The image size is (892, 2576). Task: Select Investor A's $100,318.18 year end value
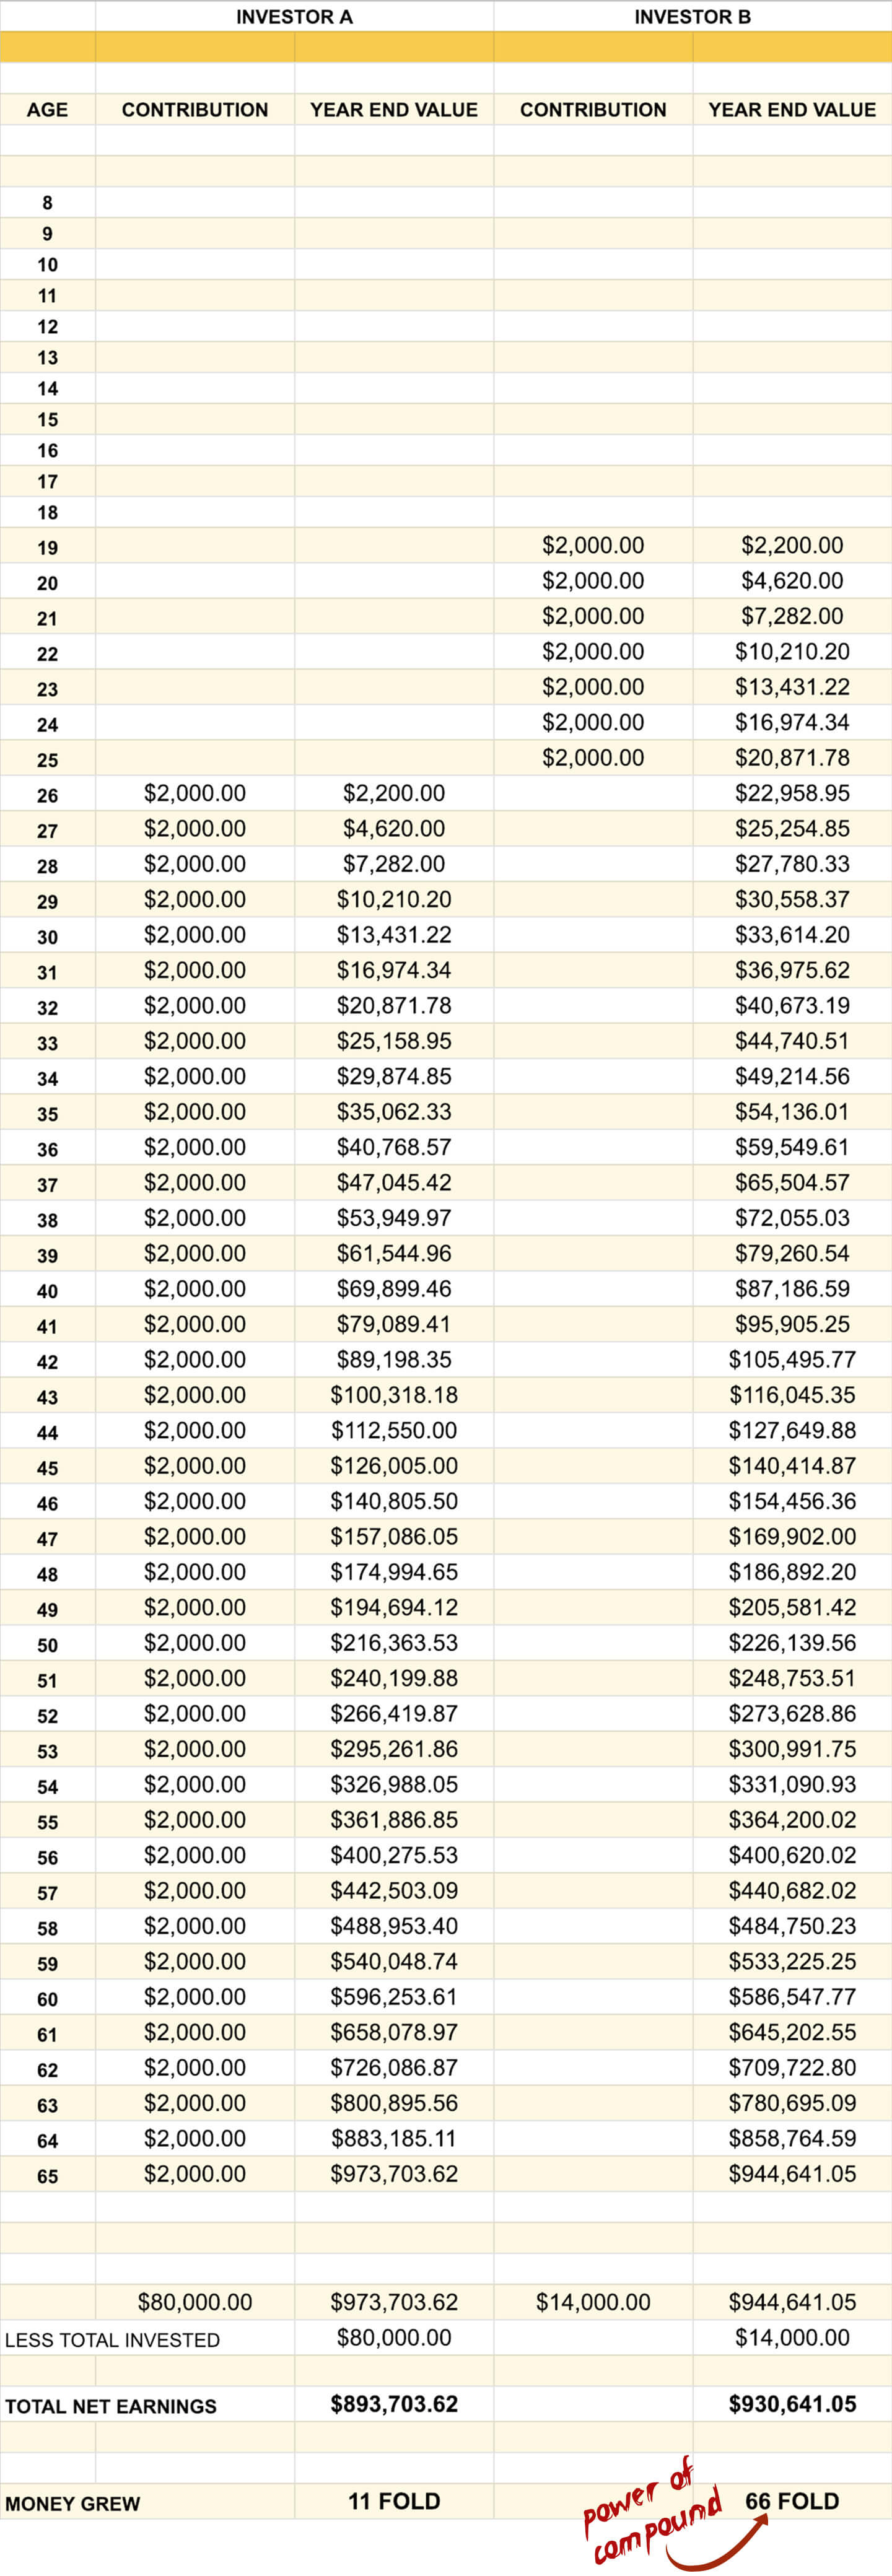[394, 1395]
